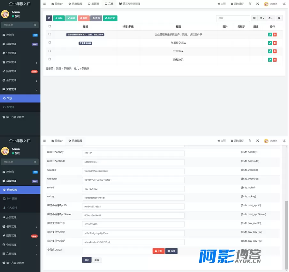The height and width of the screenshot is (272, 289).
Task: Expand 权限管理 in the upper sidebar
Action: tap(20, 62)
